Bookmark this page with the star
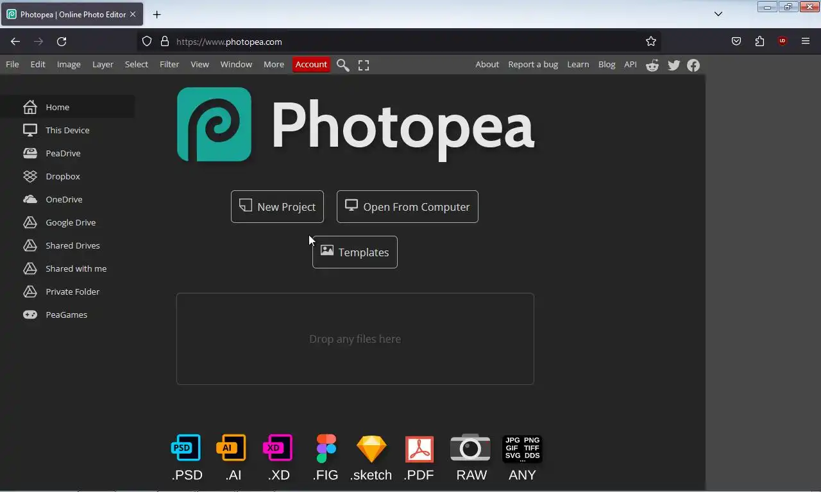This screenshot has height=492, width=821. tap(651, 42)
